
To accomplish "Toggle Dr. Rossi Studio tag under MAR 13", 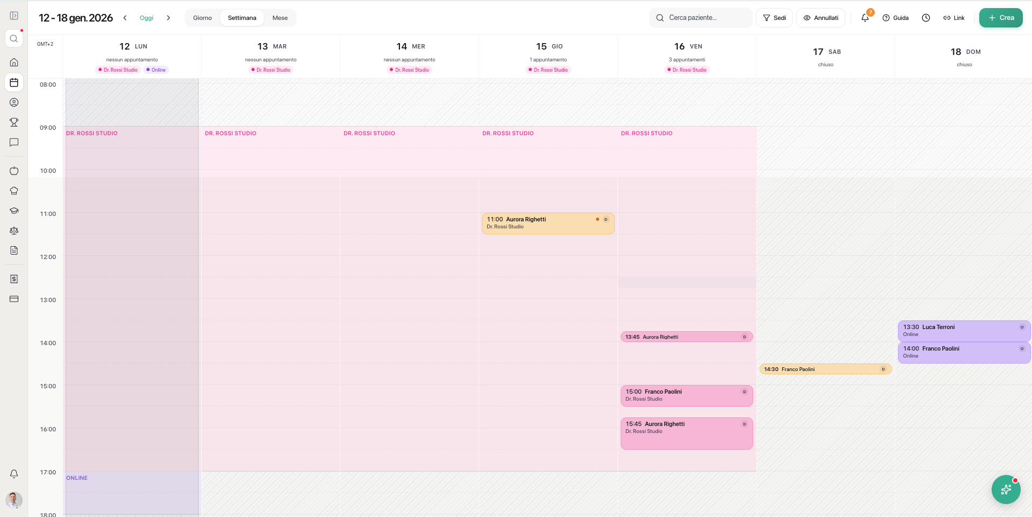I will [271, 69].
